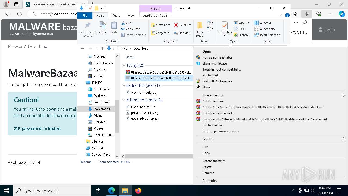Screen dimensions: 348x196
Task: Select imagenatural.jpg file
Action: pyautogui.click(x=143, y=107)
